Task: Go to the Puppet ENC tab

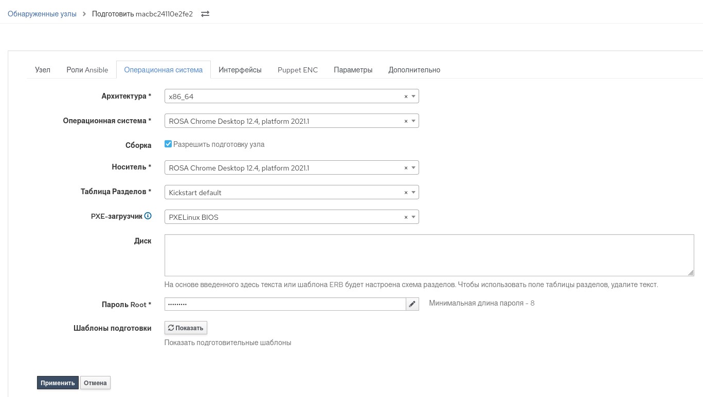Action: point(297,70)
